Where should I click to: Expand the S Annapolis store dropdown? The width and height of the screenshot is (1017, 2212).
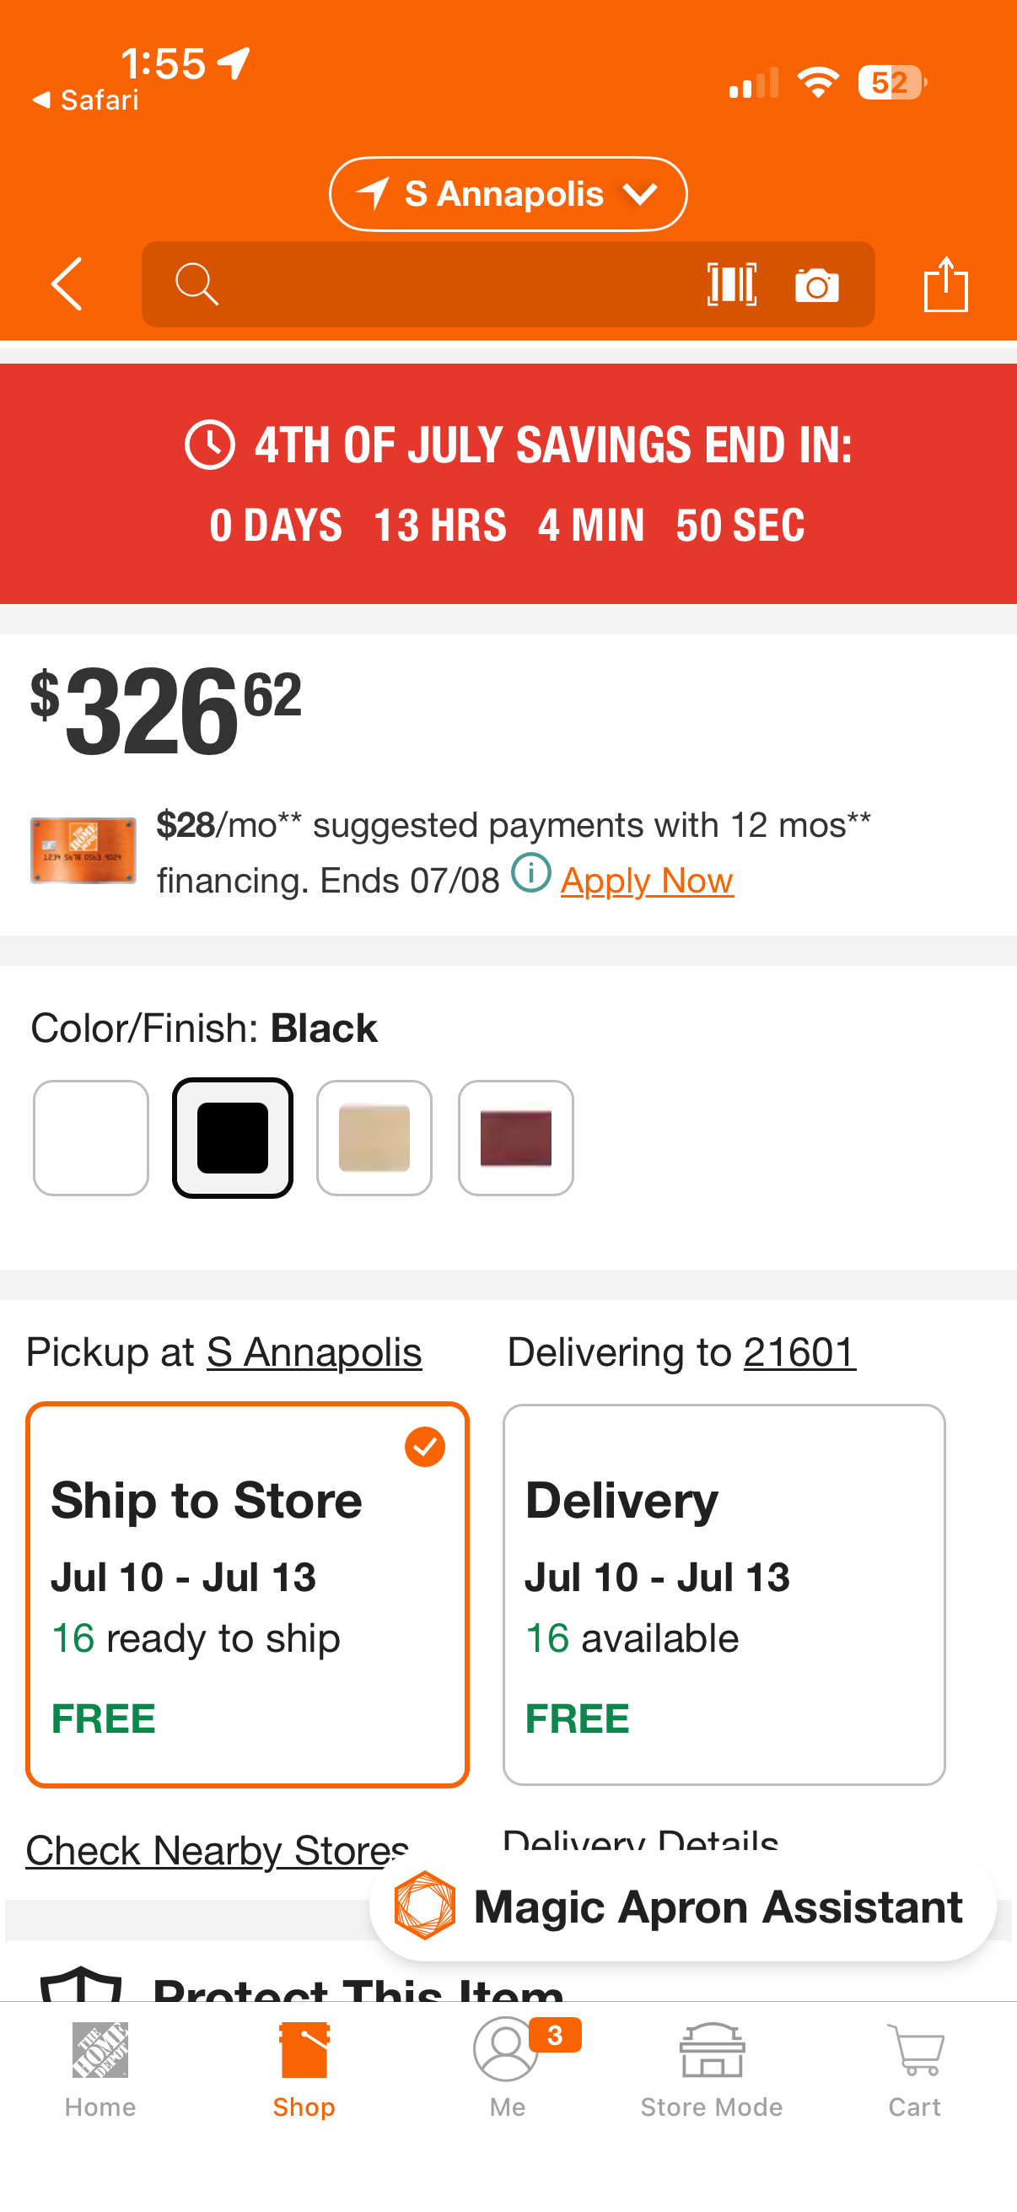(x=508, y=194)
